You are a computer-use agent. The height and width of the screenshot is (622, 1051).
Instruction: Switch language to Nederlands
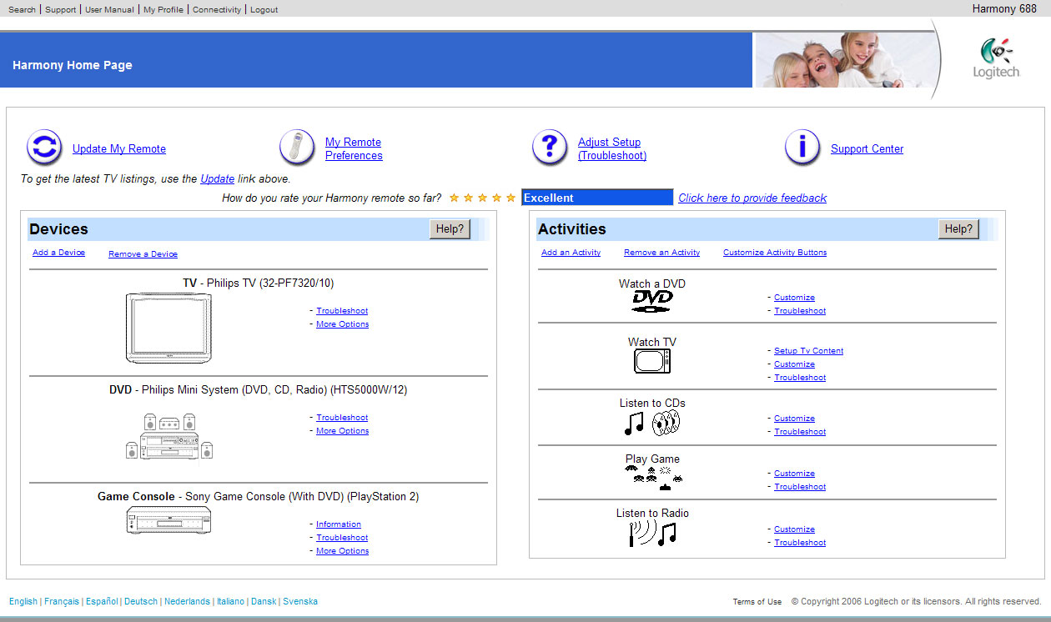click(187, 601)
